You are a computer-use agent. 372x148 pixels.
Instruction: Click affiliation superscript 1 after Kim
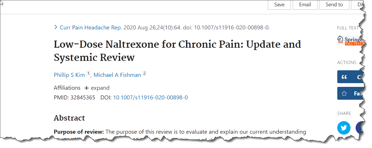(88, 74)
